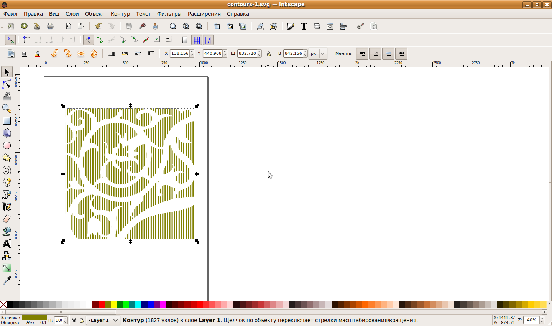Decrease height В value with the spinner
This screenshot has width=552, height=326.
click(x=306, y=55)
